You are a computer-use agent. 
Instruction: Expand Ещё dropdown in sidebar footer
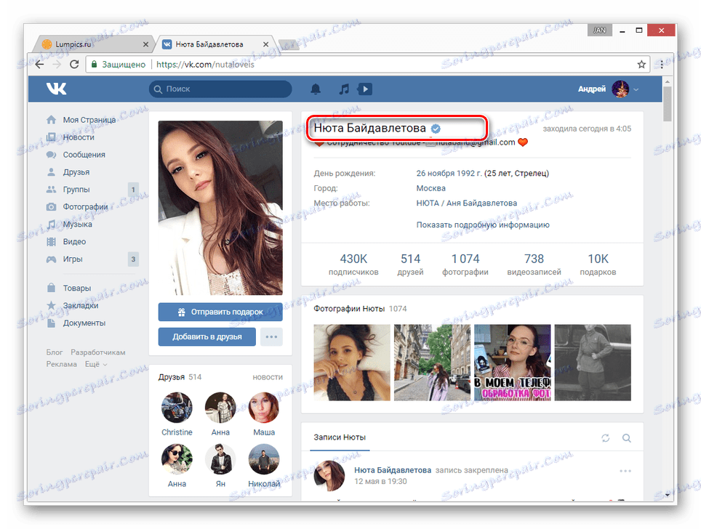pos(96,364)
